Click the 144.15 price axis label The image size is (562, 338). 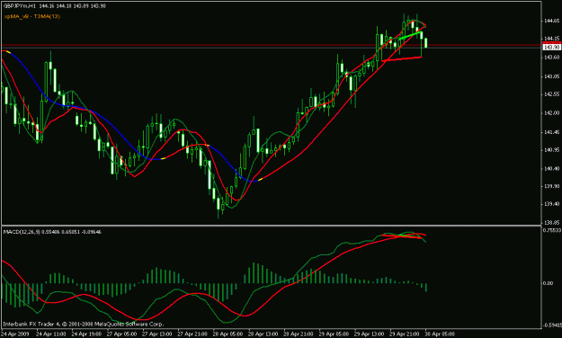click(x=551, y=39)
